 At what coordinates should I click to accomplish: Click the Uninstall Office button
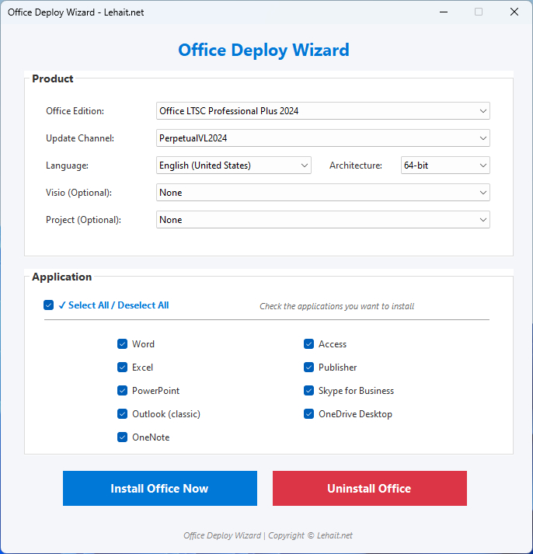[370, 488]
